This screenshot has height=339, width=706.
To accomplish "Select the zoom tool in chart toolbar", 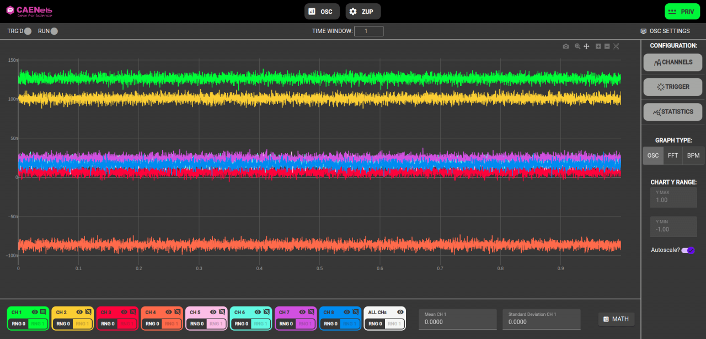I will pyautogui.click(x=577, y=47).
